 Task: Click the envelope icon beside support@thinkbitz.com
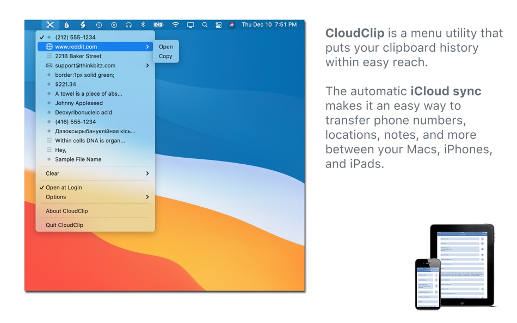(x=49, y=66)
